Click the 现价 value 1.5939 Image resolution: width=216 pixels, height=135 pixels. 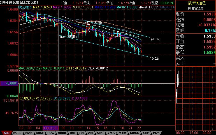[x=209, y=14]
